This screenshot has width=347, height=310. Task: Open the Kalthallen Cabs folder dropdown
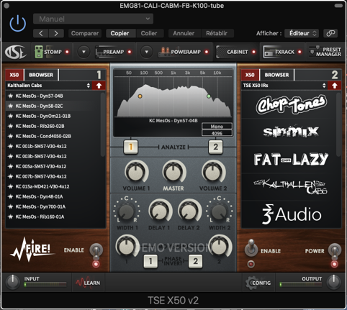pyautogui.click(x=49, y=86)
